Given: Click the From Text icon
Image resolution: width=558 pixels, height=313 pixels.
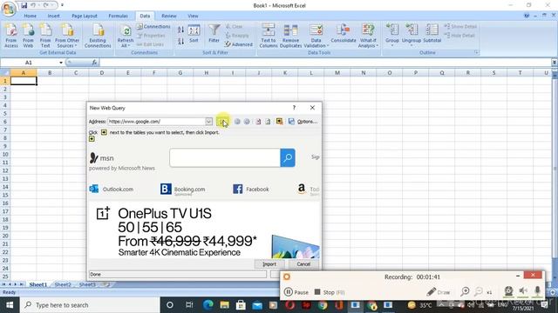Looking at the screenshot, I should (45, 36).
